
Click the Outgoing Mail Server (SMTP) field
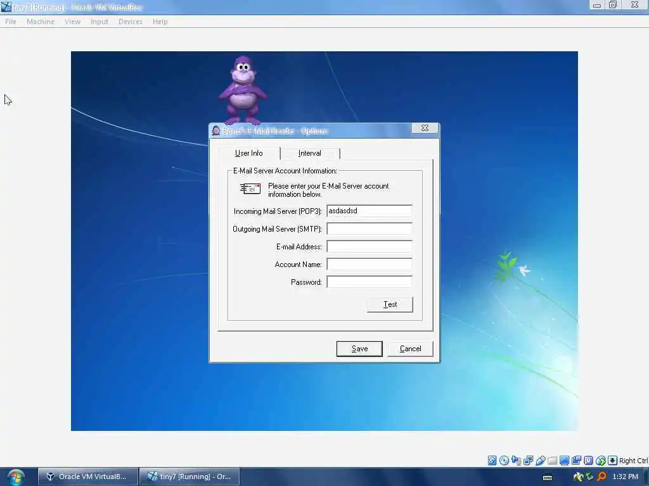point(369,228)
